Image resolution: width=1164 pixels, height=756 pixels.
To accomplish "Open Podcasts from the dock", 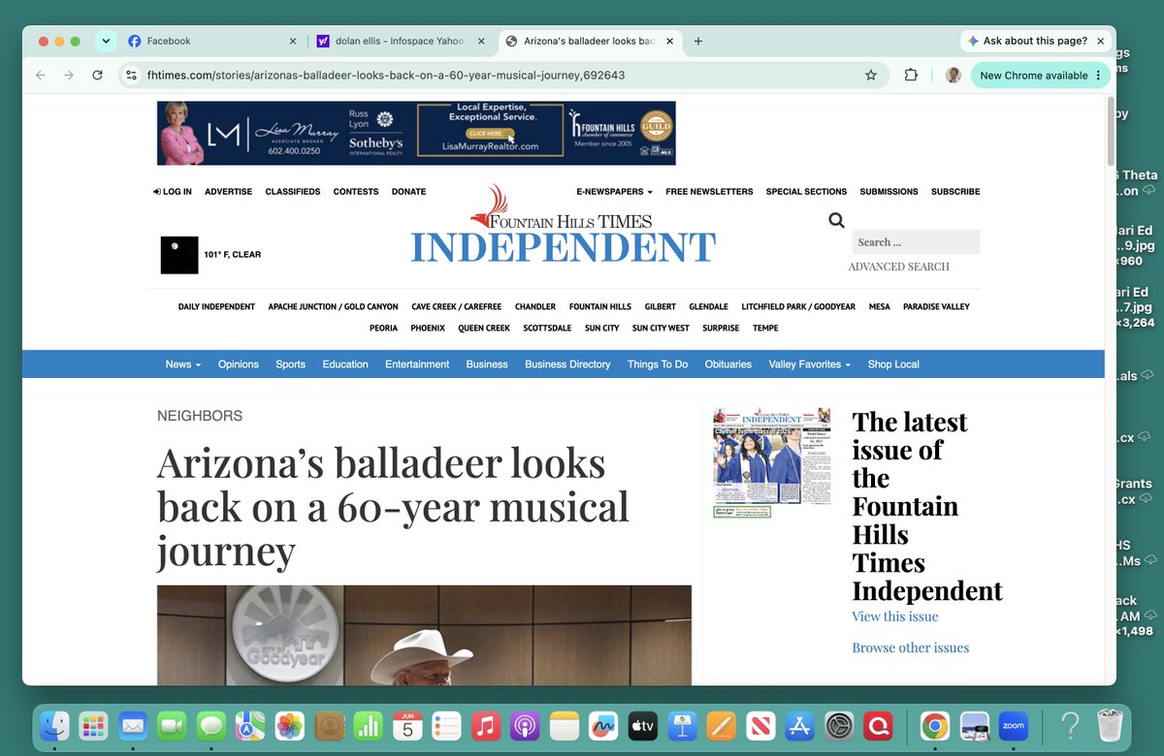I will pyautogui.click(x=525, y=725).
